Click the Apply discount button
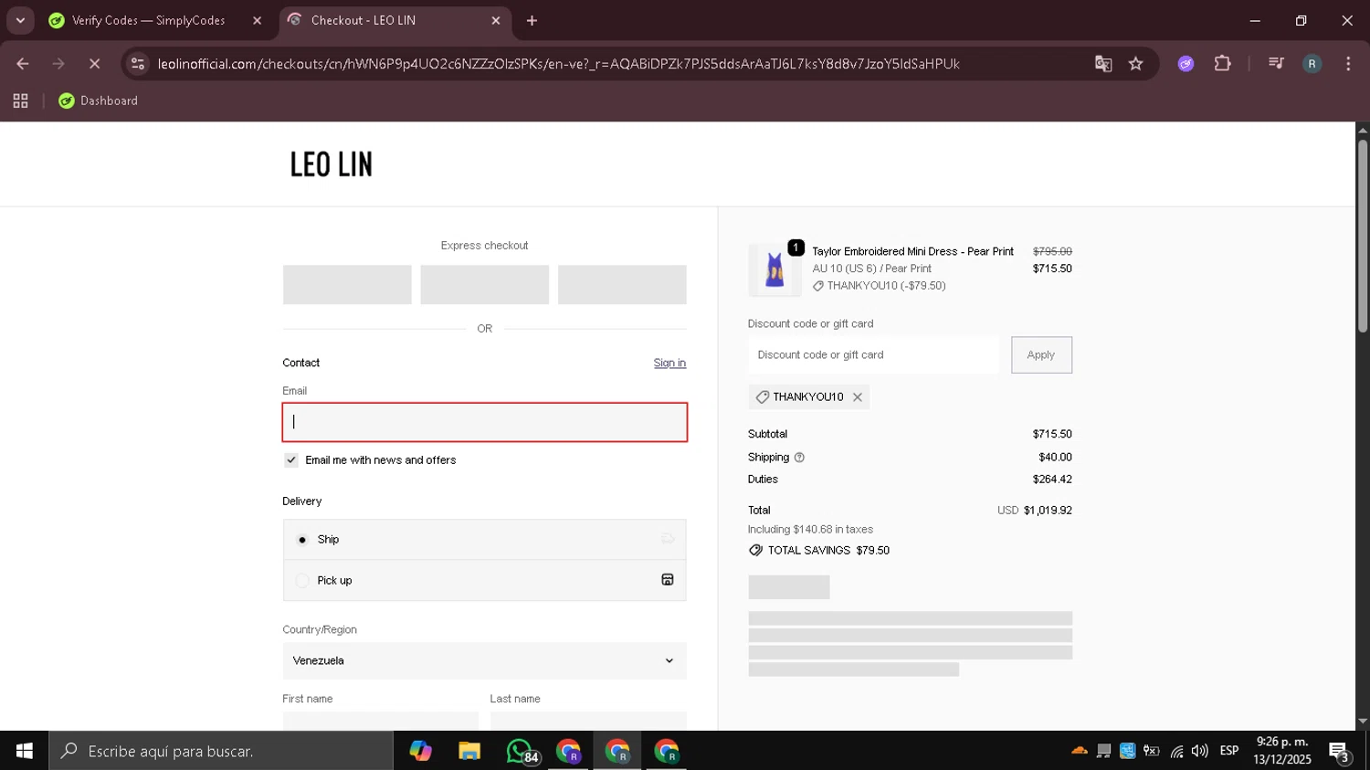The height and width of the screenshot is (770, 1370). tap(1041, 355)
